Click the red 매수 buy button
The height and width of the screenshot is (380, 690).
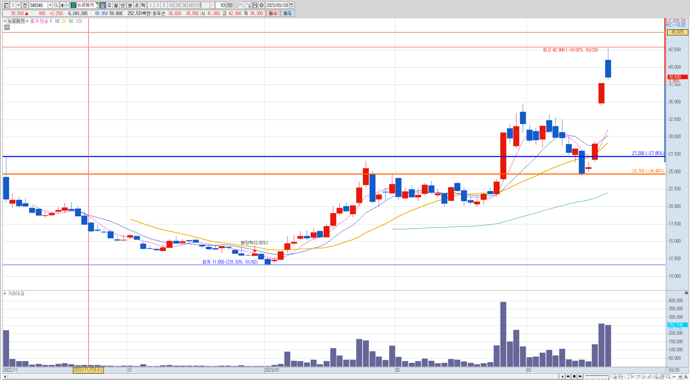tap(273, 13)
